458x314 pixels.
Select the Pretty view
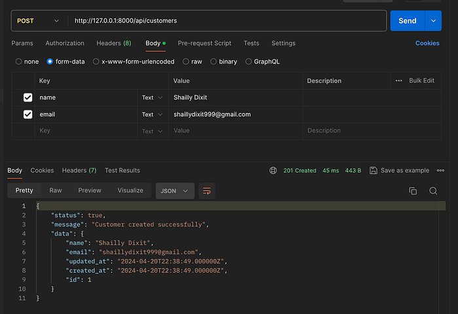coord(24,190)
